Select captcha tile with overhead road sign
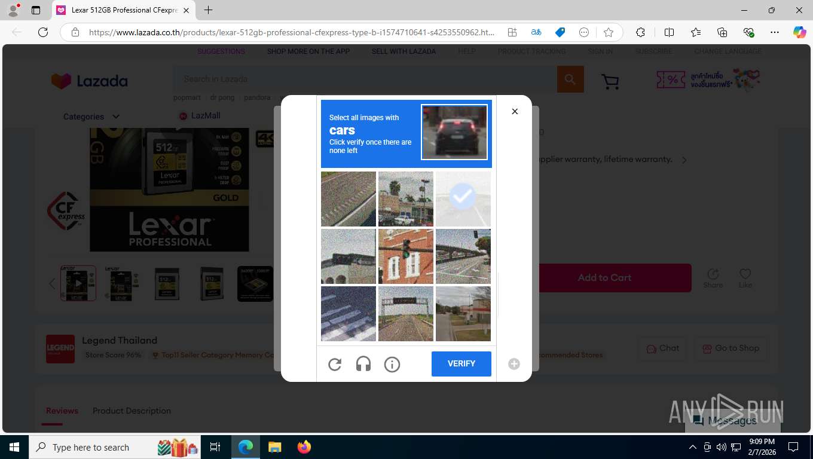This screenshot has height=459, width=813. pyautogui.click(x=406, y=314)
